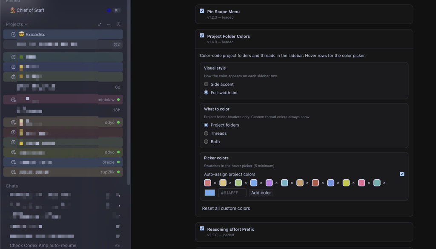Click the project icon on the sup2kk row
Screen dimensions: 436x249
pyautogui.click(x=13, y=172)
